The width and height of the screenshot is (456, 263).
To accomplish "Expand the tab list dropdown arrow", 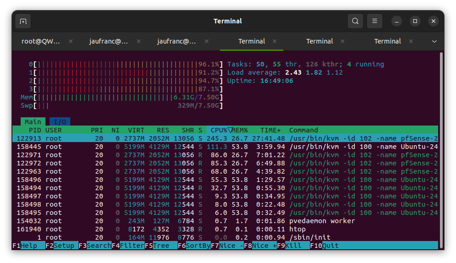I will [434, 42].
